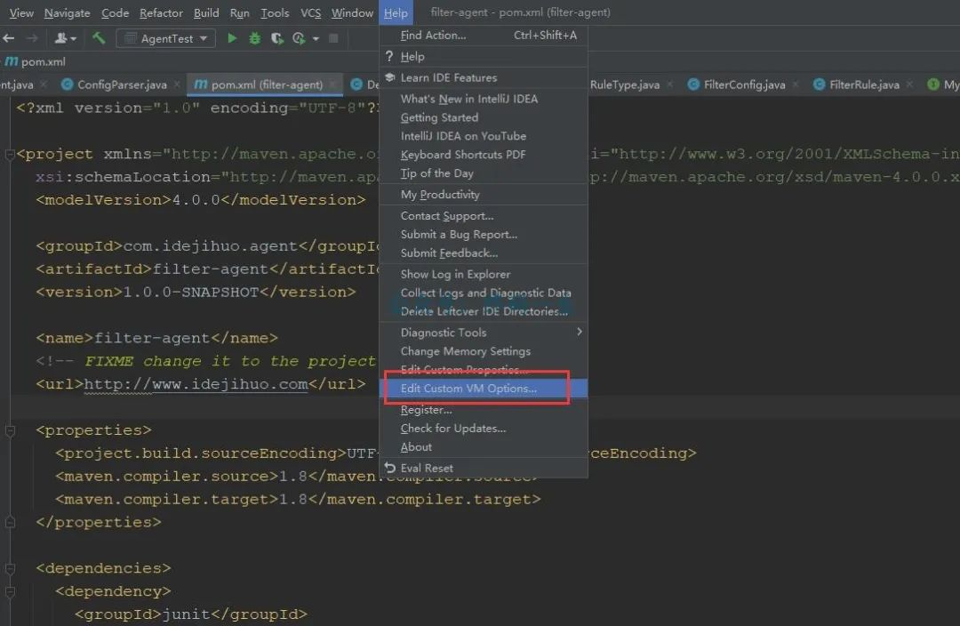Click the pom.xml breadcrumb in navigation bar
This screenshot has width=960, height=626.
point(36,61)
